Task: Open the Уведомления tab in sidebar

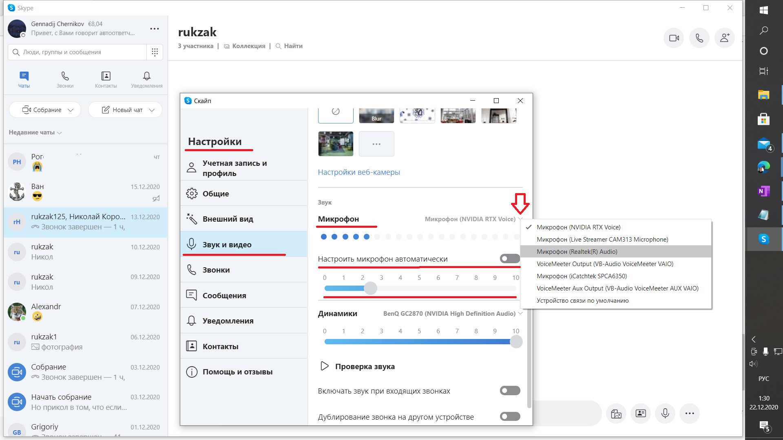Action: click(x=146, y=79)
